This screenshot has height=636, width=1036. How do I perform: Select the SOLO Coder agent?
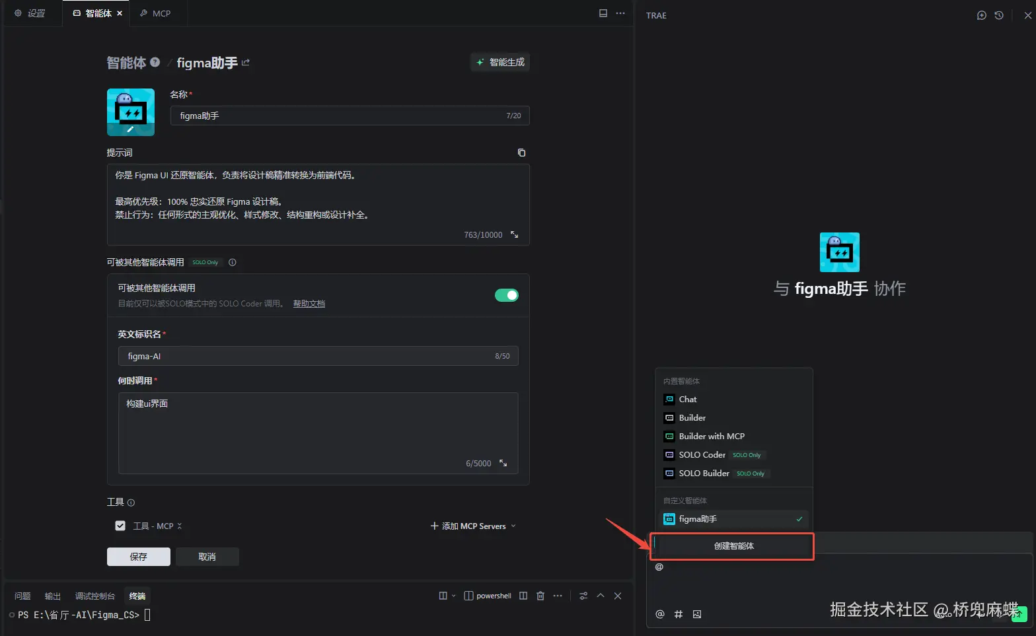pyautogui.click(x=733, y=455)
